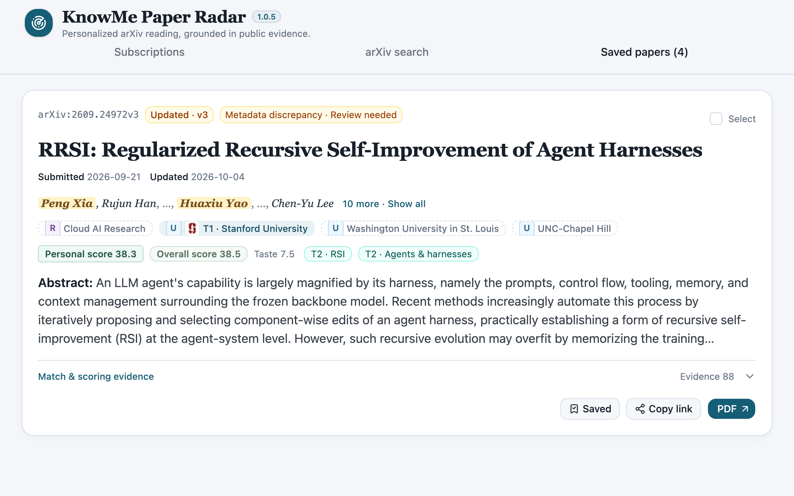Open the arXiv search tab
The width and height of the screenshot is (794, 496).
tap(397, 52)
